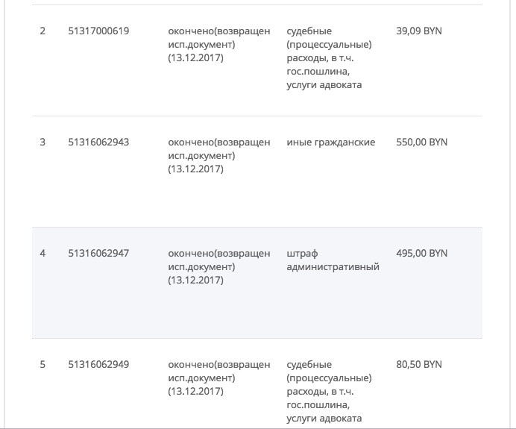Screen dimensions: 516x429
Task: Click the 39,09 BYN amount
Action: click(423, 31)
